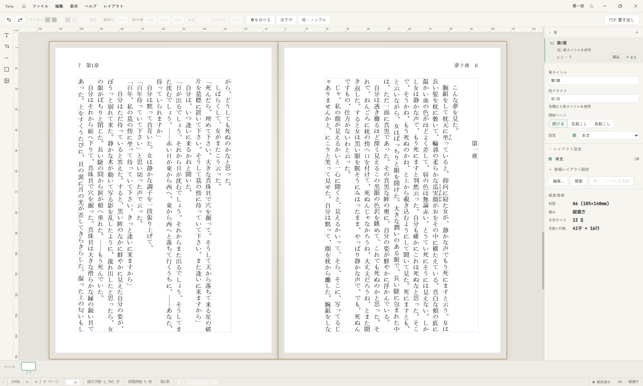Collapse the 章 section

click(550, 33)
